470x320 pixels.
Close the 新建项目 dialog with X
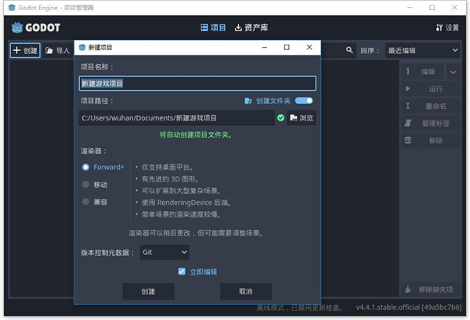tap(309, 47)
